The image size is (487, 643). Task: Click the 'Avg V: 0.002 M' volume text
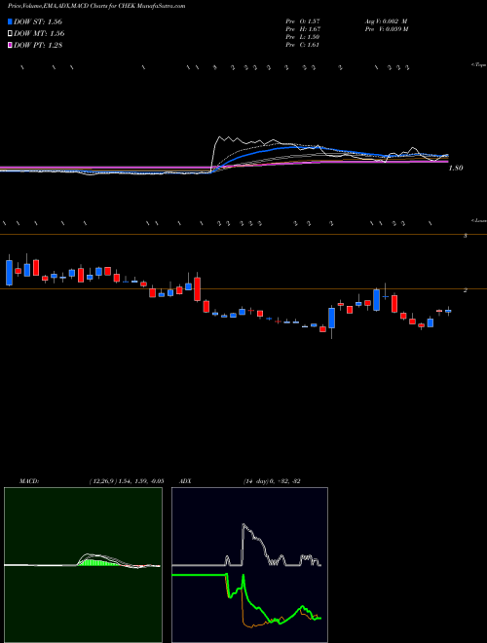[386, 20]
